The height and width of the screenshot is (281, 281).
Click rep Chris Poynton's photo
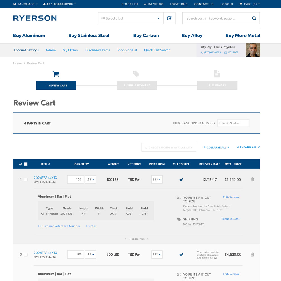253,50
